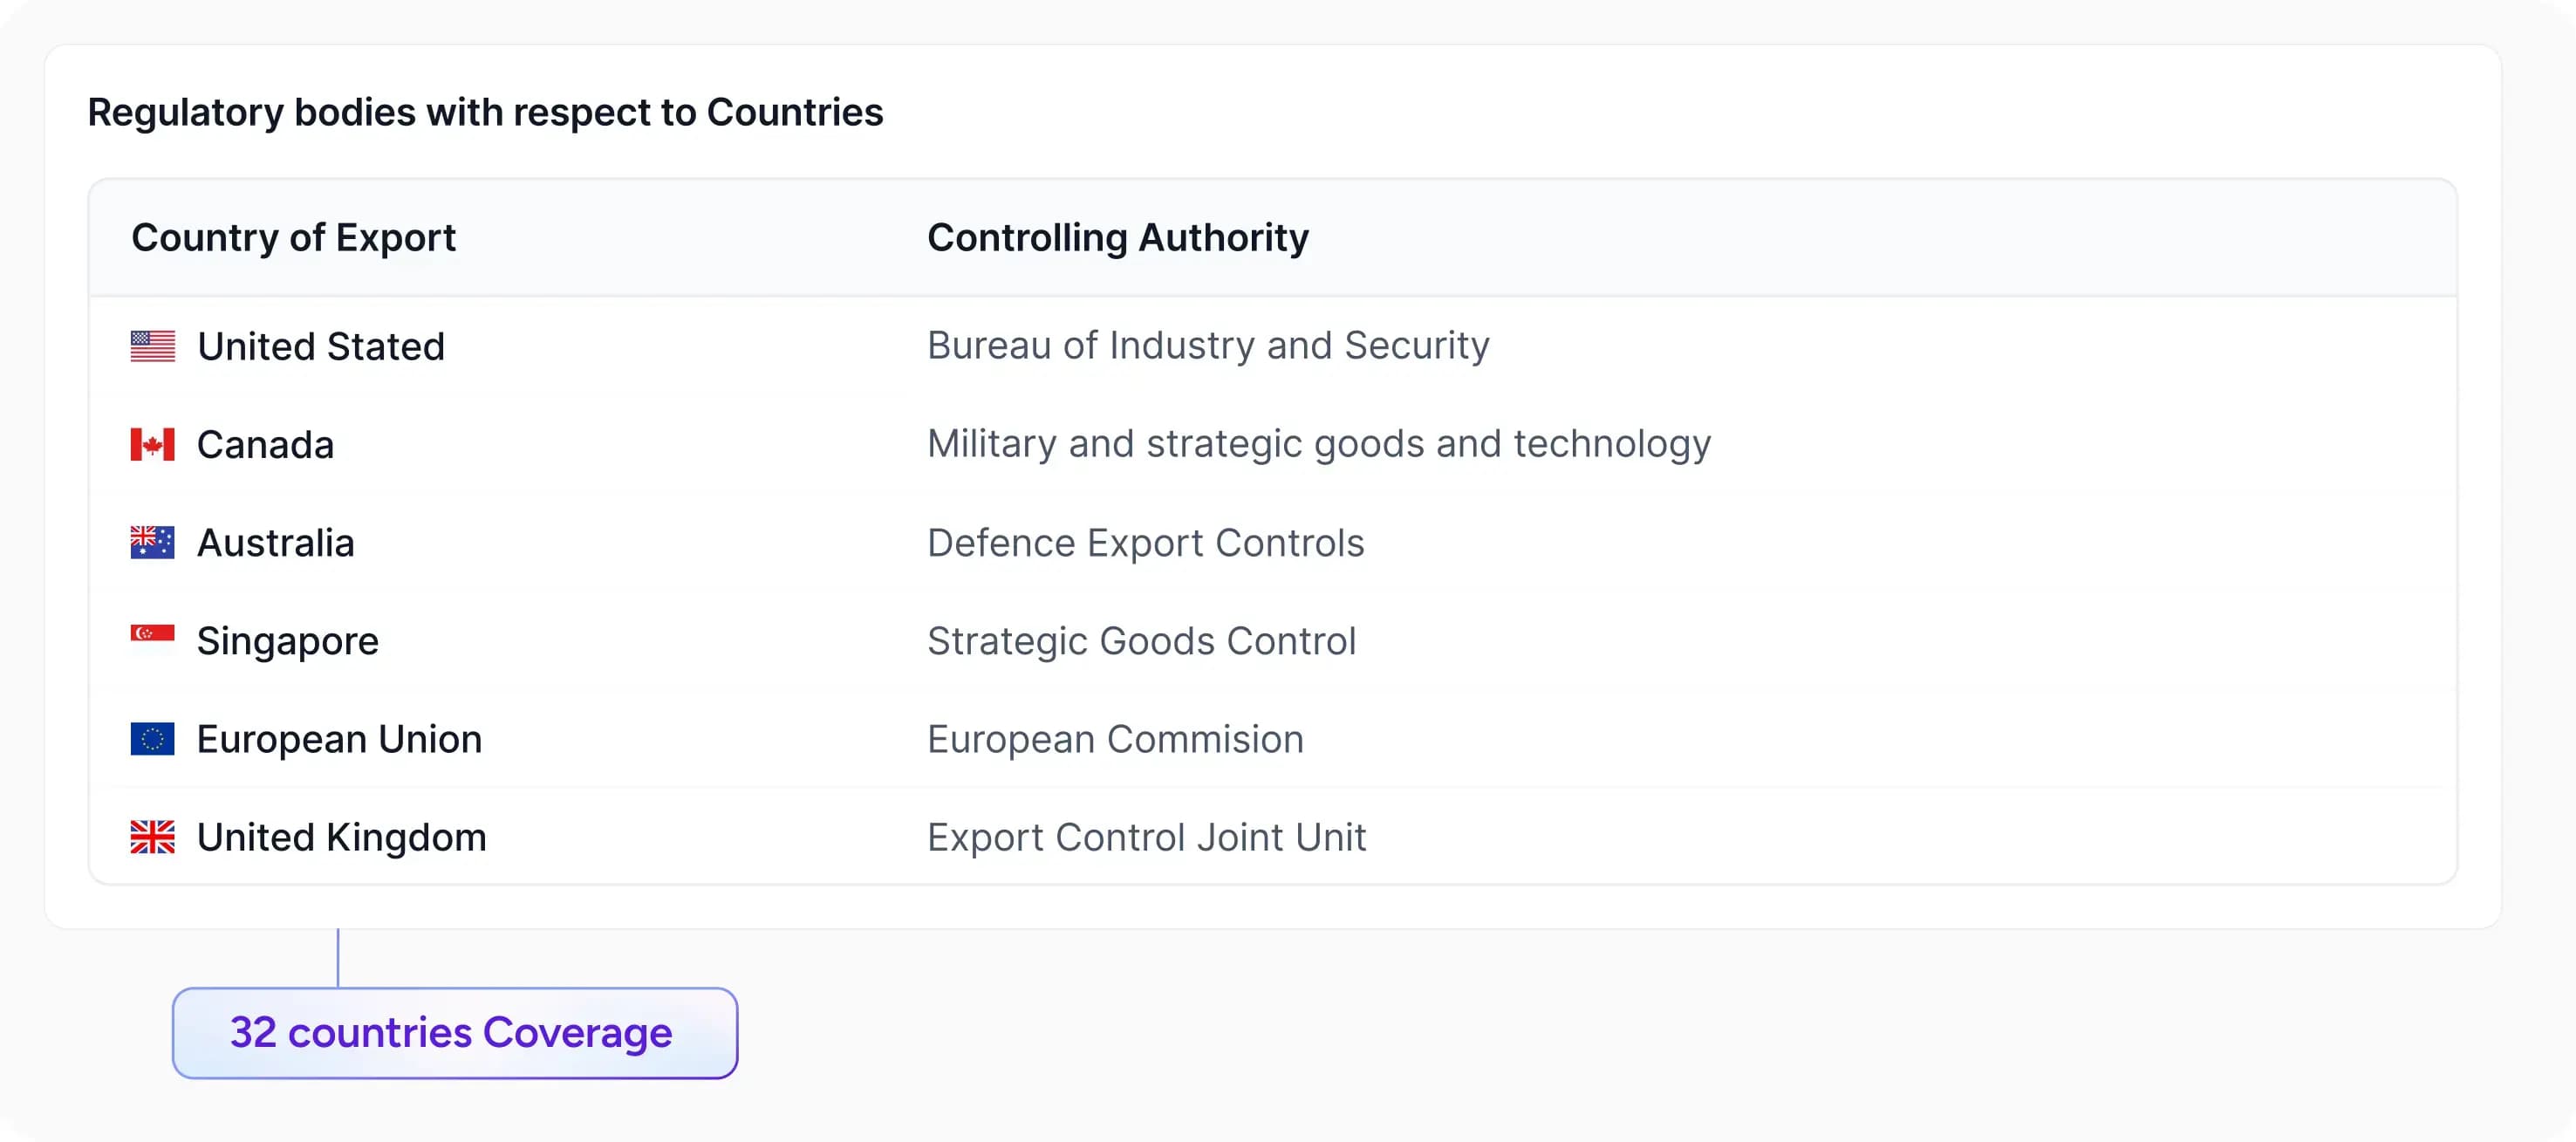Viewport: 2576px width, 1142px height.
Task: Click the European Union country name
Action: pyautogui.click(x=339, y=739)
